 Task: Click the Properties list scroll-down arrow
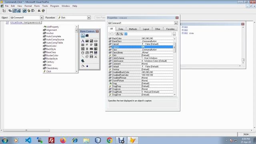175,95
